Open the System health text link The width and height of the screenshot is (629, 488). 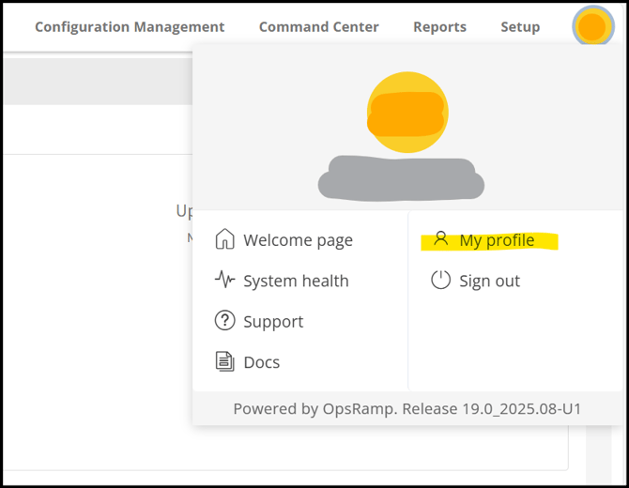296,281
